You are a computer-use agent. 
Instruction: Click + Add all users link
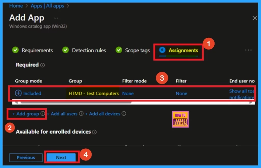62,114
